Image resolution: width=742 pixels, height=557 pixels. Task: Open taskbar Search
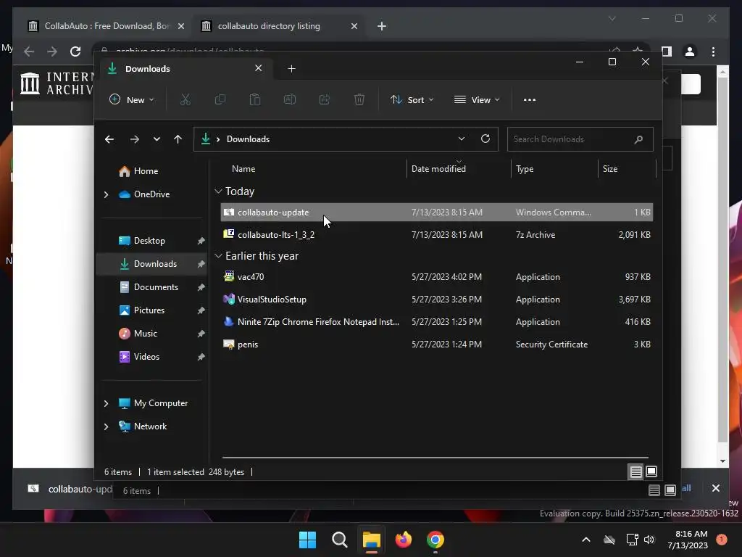click(x=339, y=540)
